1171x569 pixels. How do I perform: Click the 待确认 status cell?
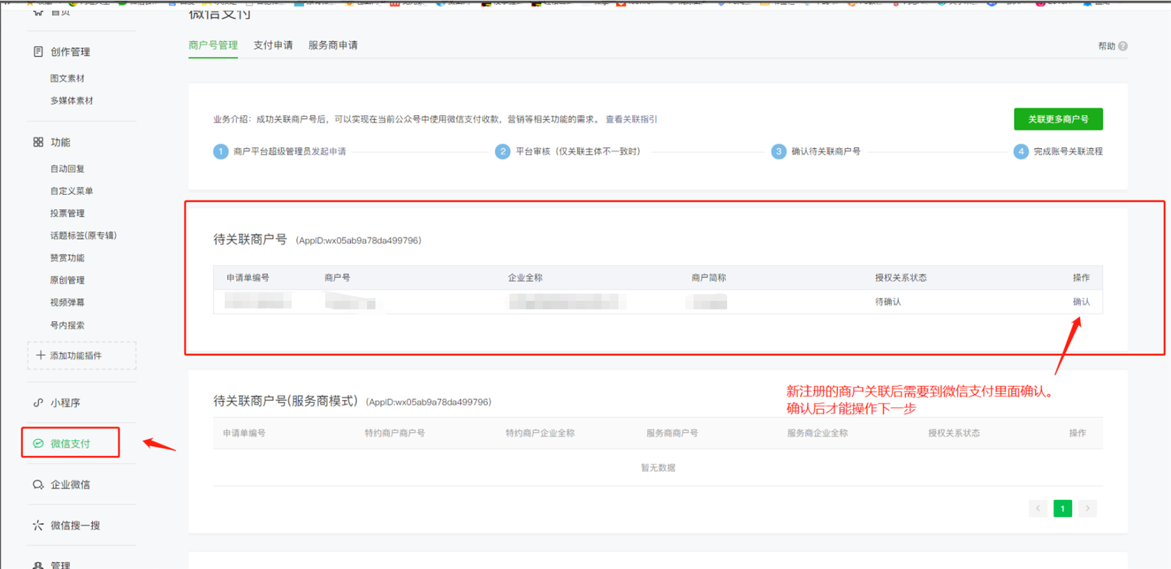coord(888,302)
